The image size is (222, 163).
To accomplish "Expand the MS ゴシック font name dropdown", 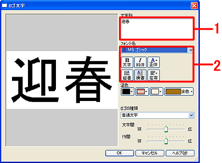I will tap(190, 50).
